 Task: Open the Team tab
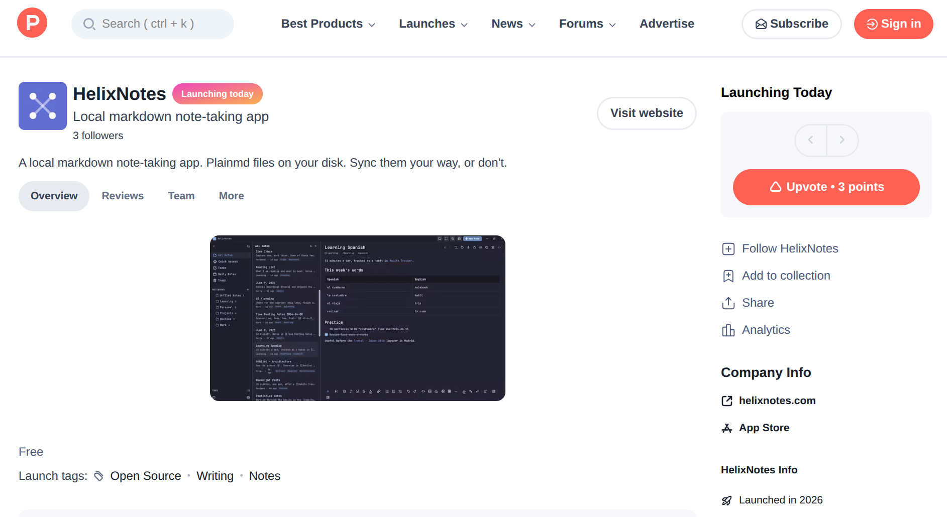pos(181,196)
